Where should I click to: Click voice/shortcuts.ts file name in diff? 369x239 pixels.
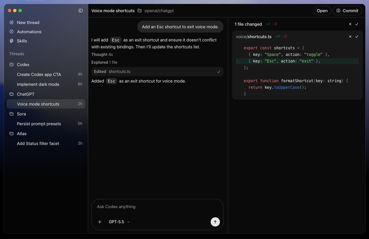coord(254,36)
